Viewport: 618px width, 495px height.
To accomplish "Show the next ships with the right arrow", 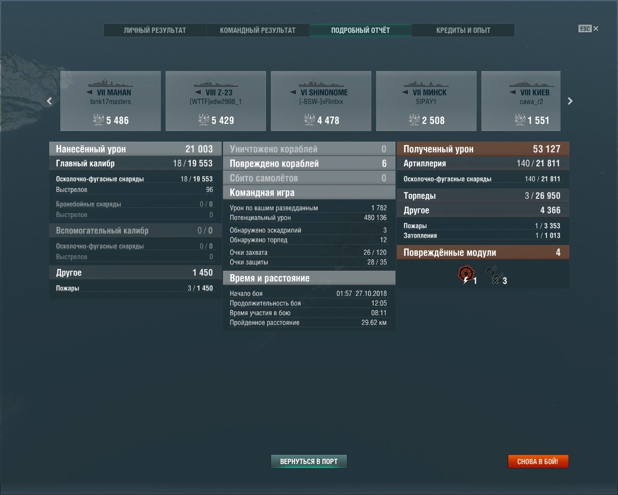I will point(570,101).
